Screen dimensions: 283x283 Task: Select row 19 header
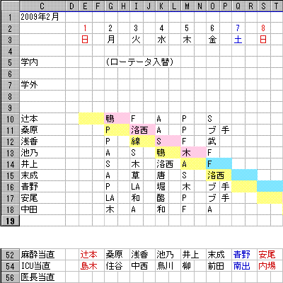click(10, 221)
